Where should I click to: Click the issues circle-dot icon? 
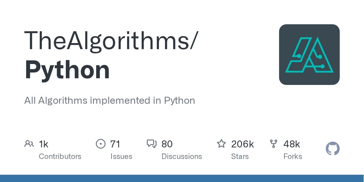(100, 144)
